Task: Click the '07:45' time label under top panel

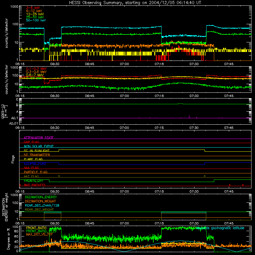Action: click(x=229, y=64)
